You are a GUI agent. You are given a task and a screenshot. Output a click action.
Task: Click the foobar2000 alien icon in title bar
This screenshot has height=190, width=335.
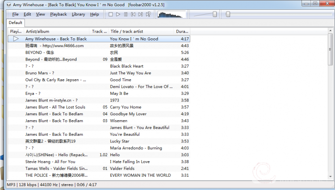click(x=9, y=5)
